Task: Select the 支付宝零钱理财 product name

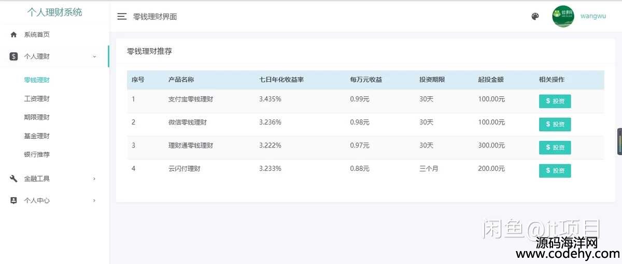Action: (190, 99)
